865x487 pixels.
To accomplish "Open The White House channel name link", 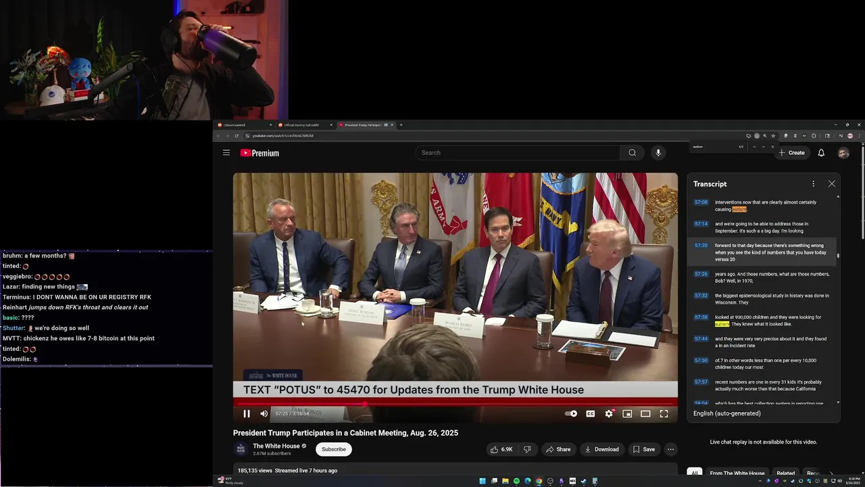I will click(276, 446).
